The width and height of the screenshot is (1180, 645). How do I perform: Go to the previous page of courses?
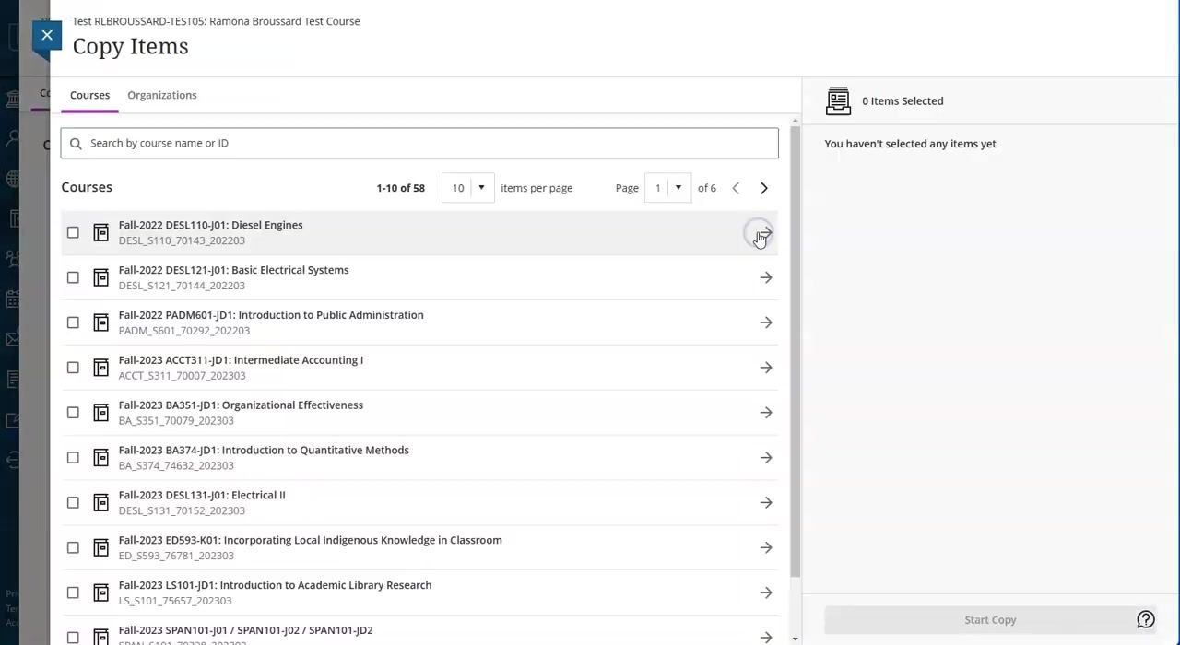point(736,188)
